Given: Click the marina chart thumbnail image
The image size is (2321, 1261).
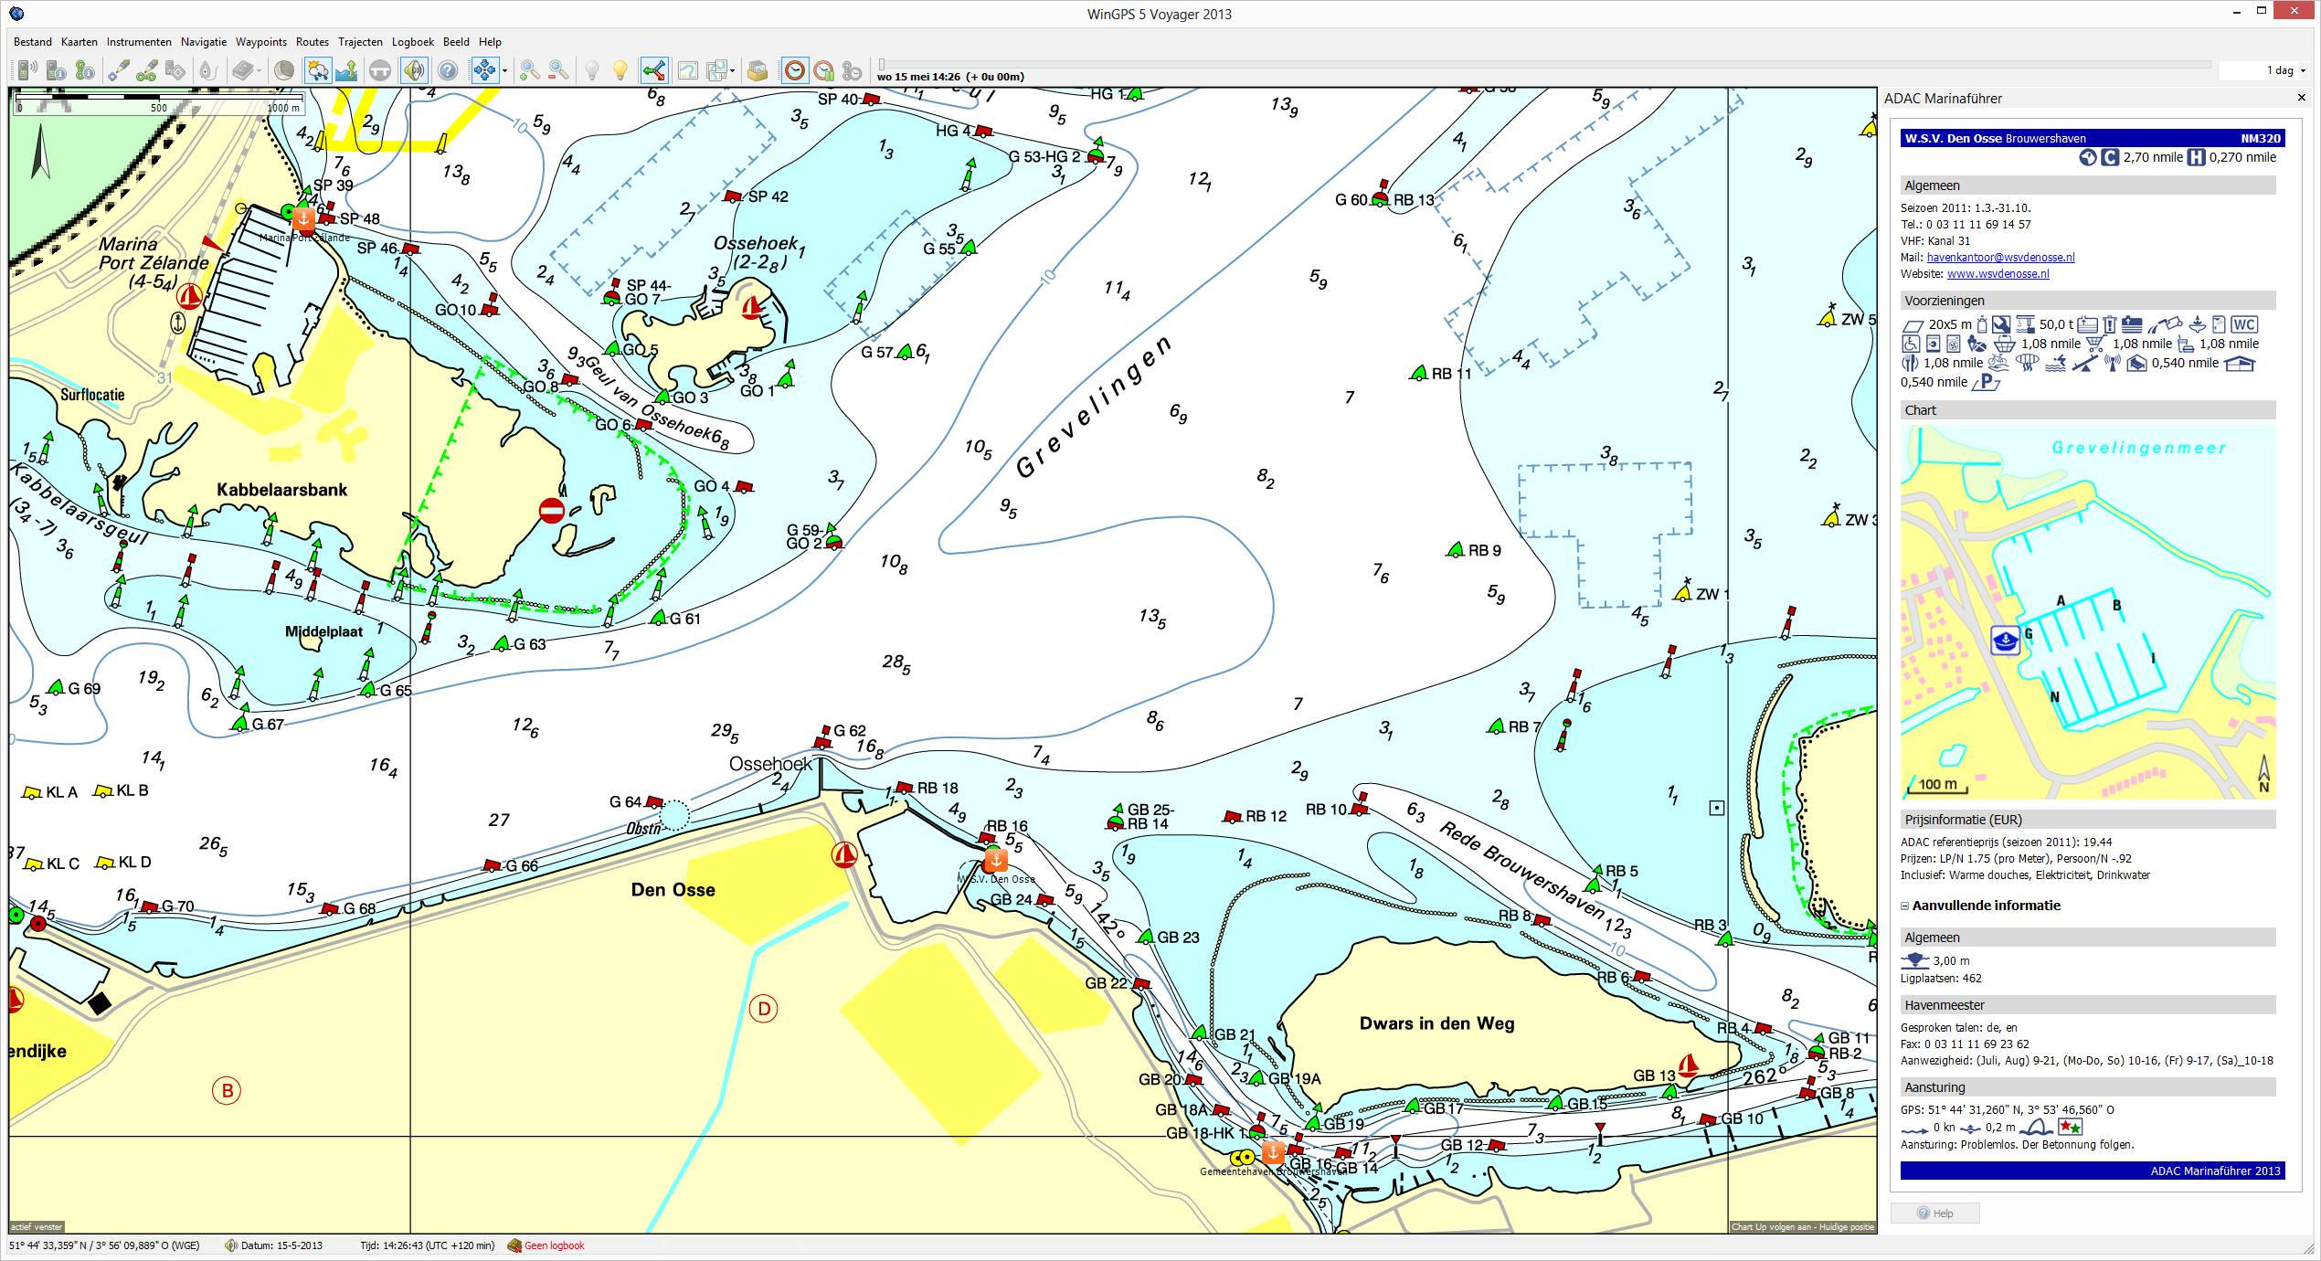Looking at the screenshot, I should [2088, 612].
